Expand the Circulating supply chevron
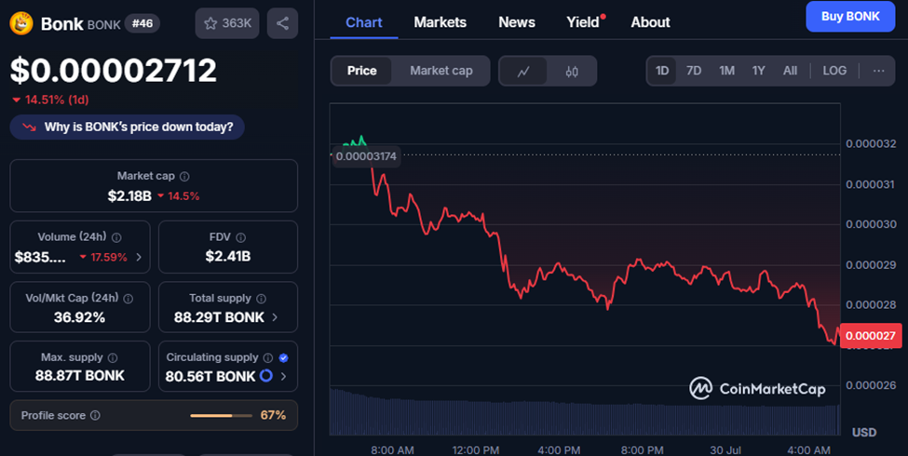This screenshot has height=456, width=908. click(x=283, y=376)
